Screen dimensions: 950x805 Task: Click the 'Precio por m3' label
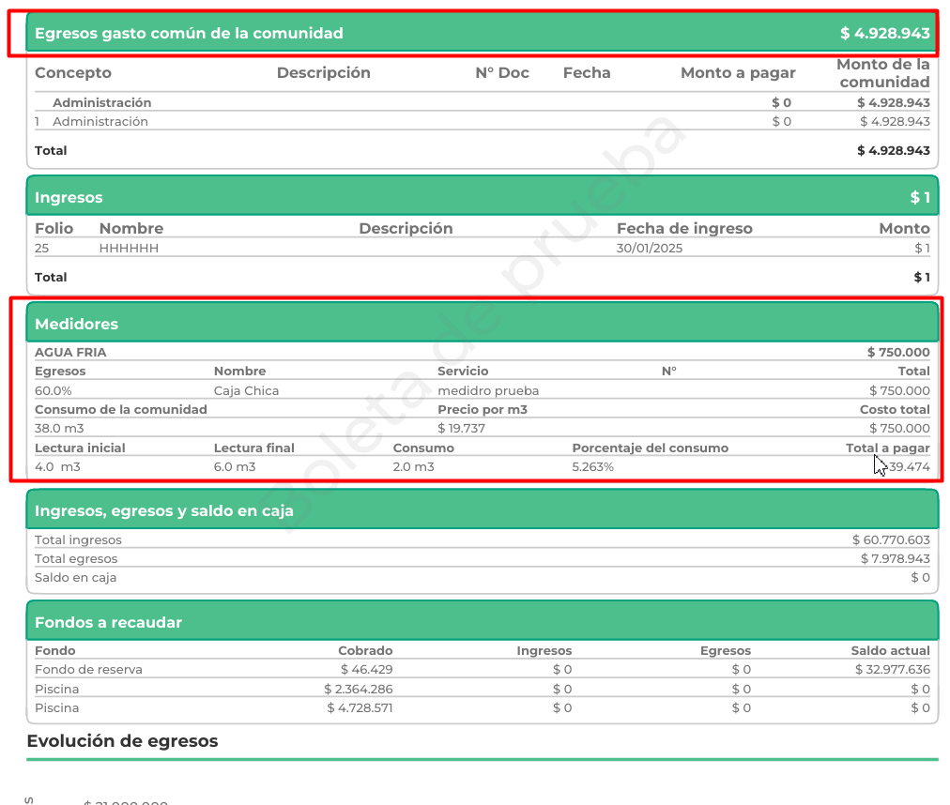pos(483,410)
